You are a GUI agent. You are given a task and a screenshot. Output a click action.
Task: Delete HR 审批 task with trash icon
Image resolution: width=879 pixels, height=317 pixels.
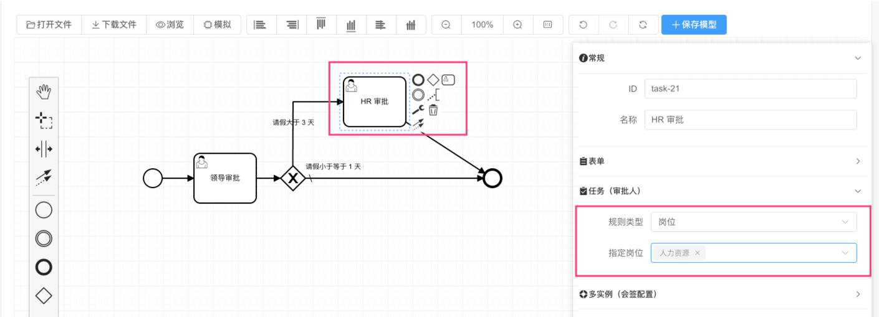click(433, 110)
